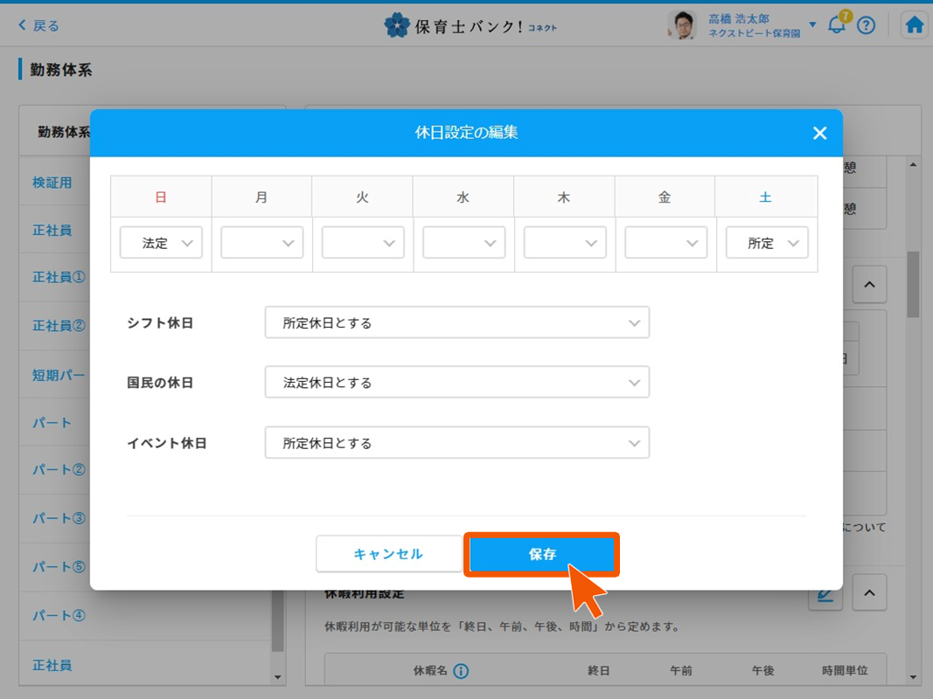Click the help question mark icon
Image resolution: width=933 pixels, height=699 pixels.
tap(866, 25)
